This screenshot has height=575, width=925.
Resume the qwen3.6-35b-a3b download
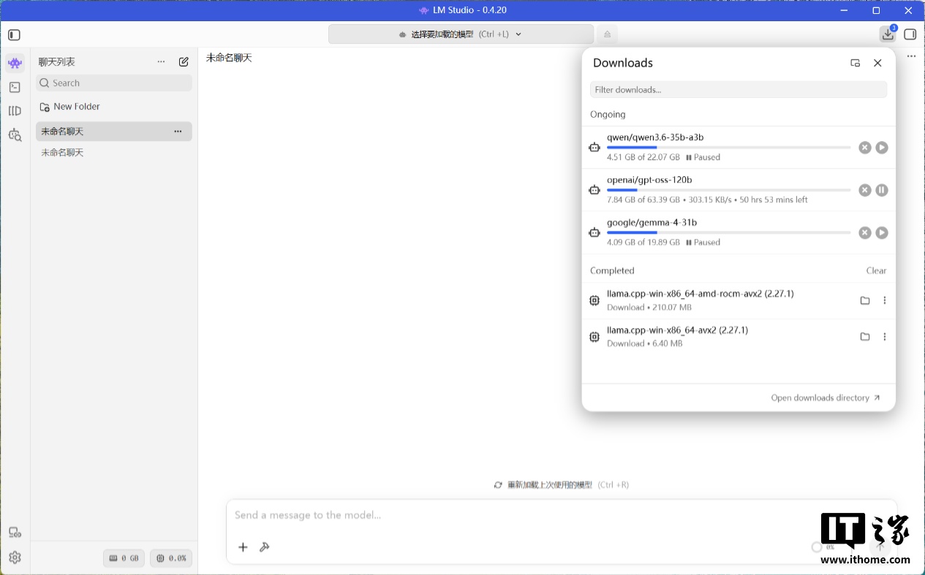point(882,148)
